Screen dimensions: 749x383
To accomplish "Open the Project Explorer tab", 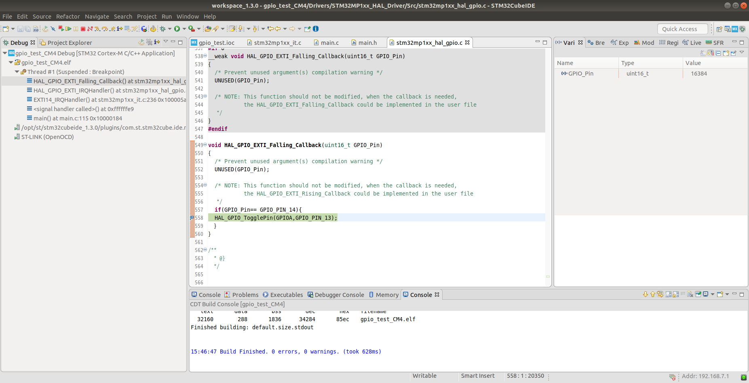I will pyautogui.click(x=66, y=43).
